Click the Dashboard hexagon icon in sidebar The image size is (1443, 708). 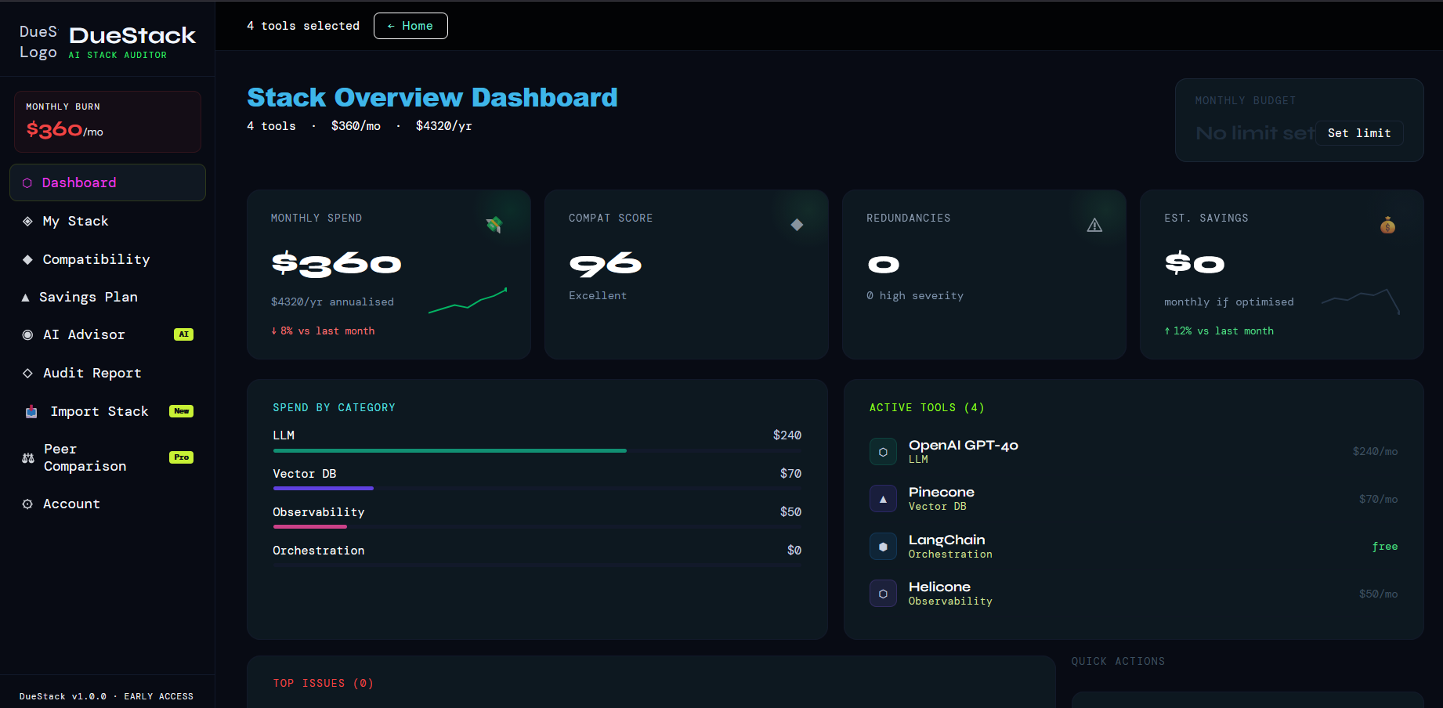tap(27, 183)
